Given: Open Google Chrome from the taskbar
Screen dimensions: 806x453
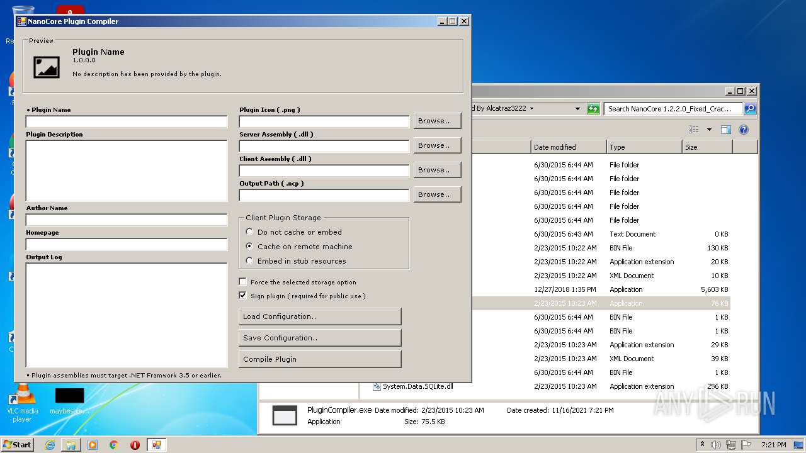Looking at the screenshot, I should 113,445.
